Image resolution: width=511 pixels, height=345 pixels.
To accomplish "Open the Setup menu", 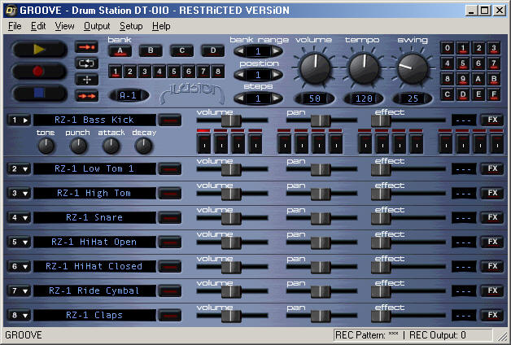I will (131, 26).
